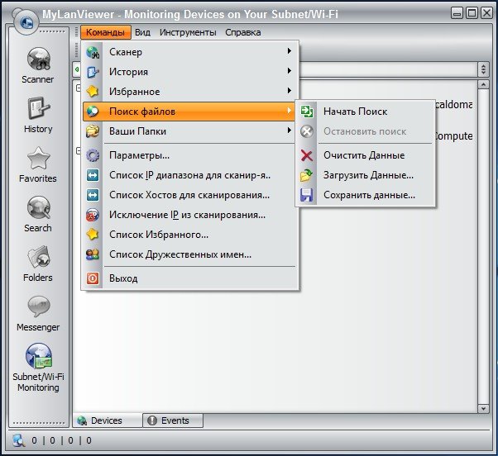Click the status bar search icon

pyautogui.click(x=18, y=440)
